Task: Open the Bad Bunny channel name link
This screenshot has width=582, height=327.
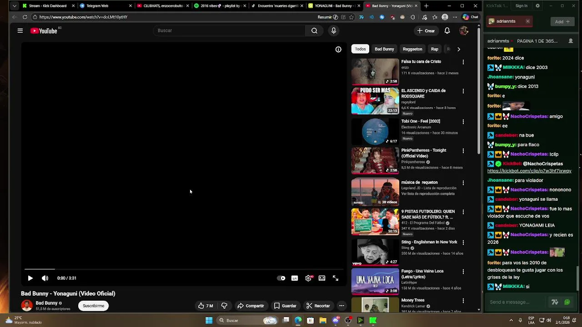Action: (47, 303)
